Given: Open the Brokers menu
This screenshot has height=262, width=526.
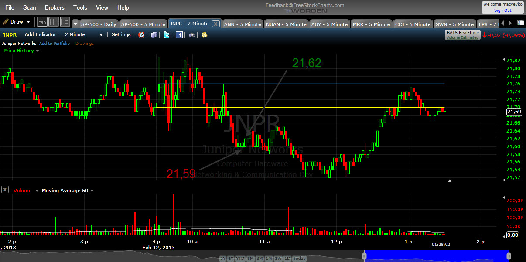Looking at the screenshot, I should [x=55, y=7].
